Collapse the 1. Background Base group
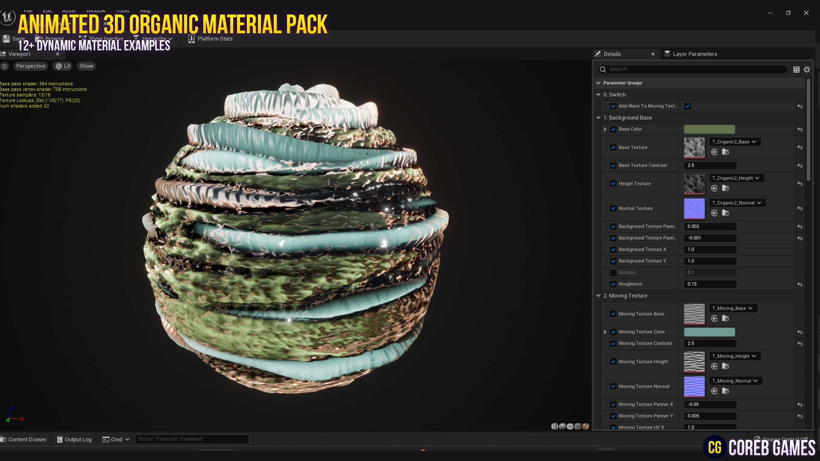The image size is (820, 461). [598, 117]
